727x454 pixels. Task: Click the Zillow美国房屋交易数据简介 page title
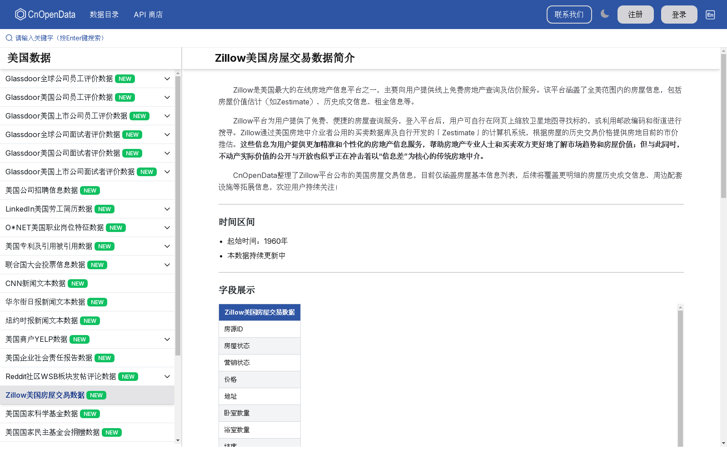click(x=285, y=58)
